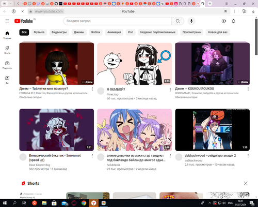Select the Новое для вас chip

point(218,32)
